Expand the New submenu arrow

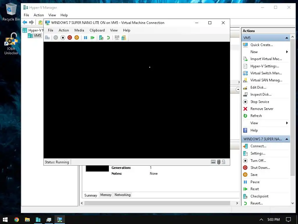[287, 52]
